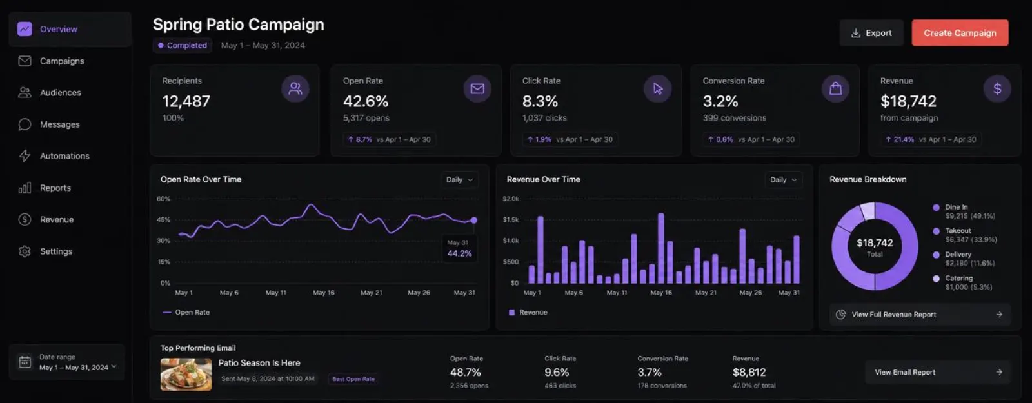Click the Completed status badge
Screen dimensions: 1032x403
point(182,45)
